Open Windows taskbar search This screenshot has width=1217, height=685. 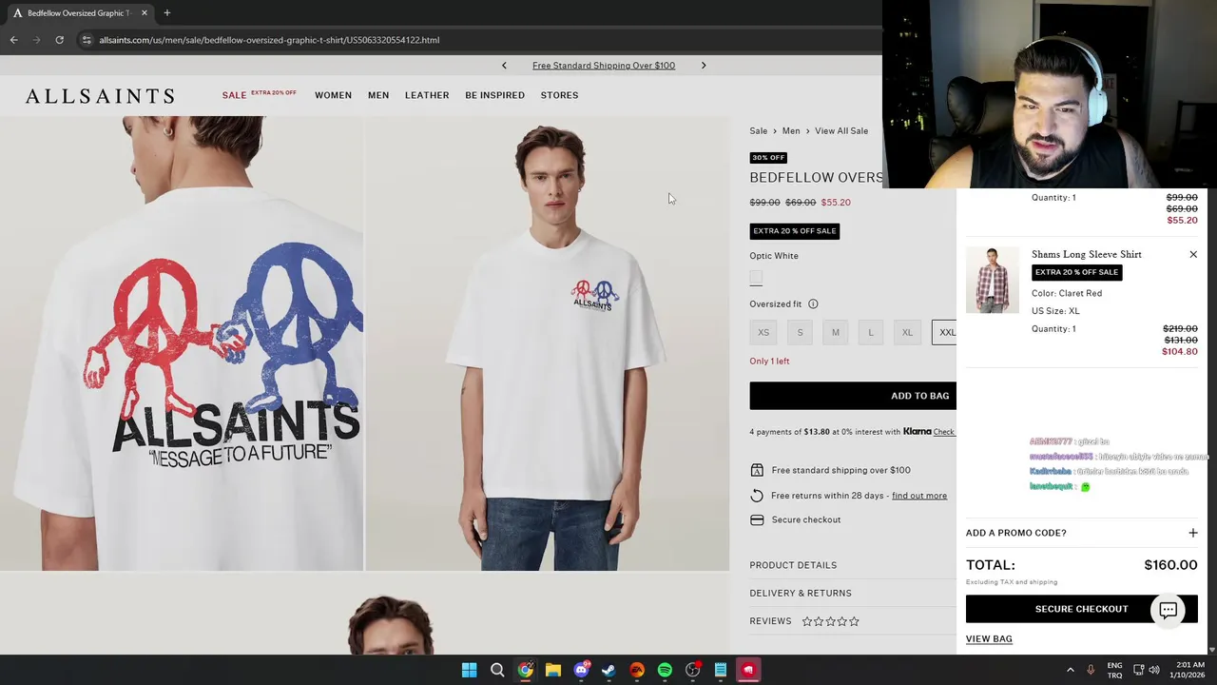[497, 670]
